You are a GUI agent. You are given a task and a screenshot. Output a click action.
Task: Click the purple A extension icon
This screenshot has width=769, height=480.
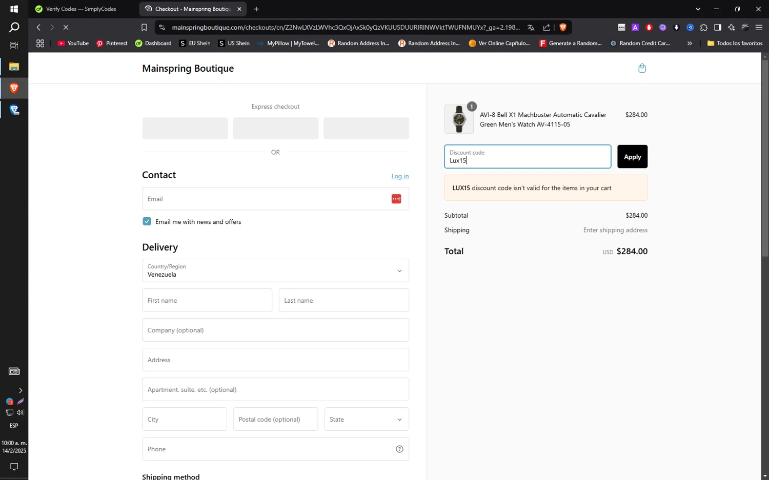pyautogui.click(x=635, y=27)
